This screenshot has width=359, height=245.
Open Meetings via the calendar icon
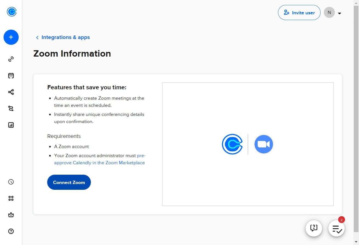click(11, 76)
